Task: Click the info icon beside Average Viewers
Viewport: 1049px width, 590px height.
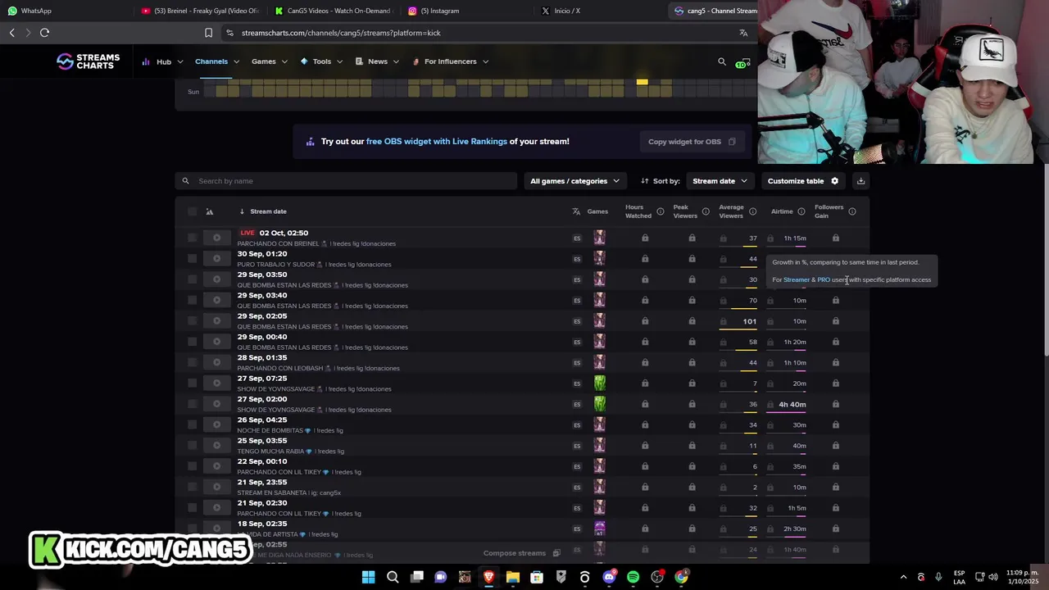Action: [x=752, y=211]
